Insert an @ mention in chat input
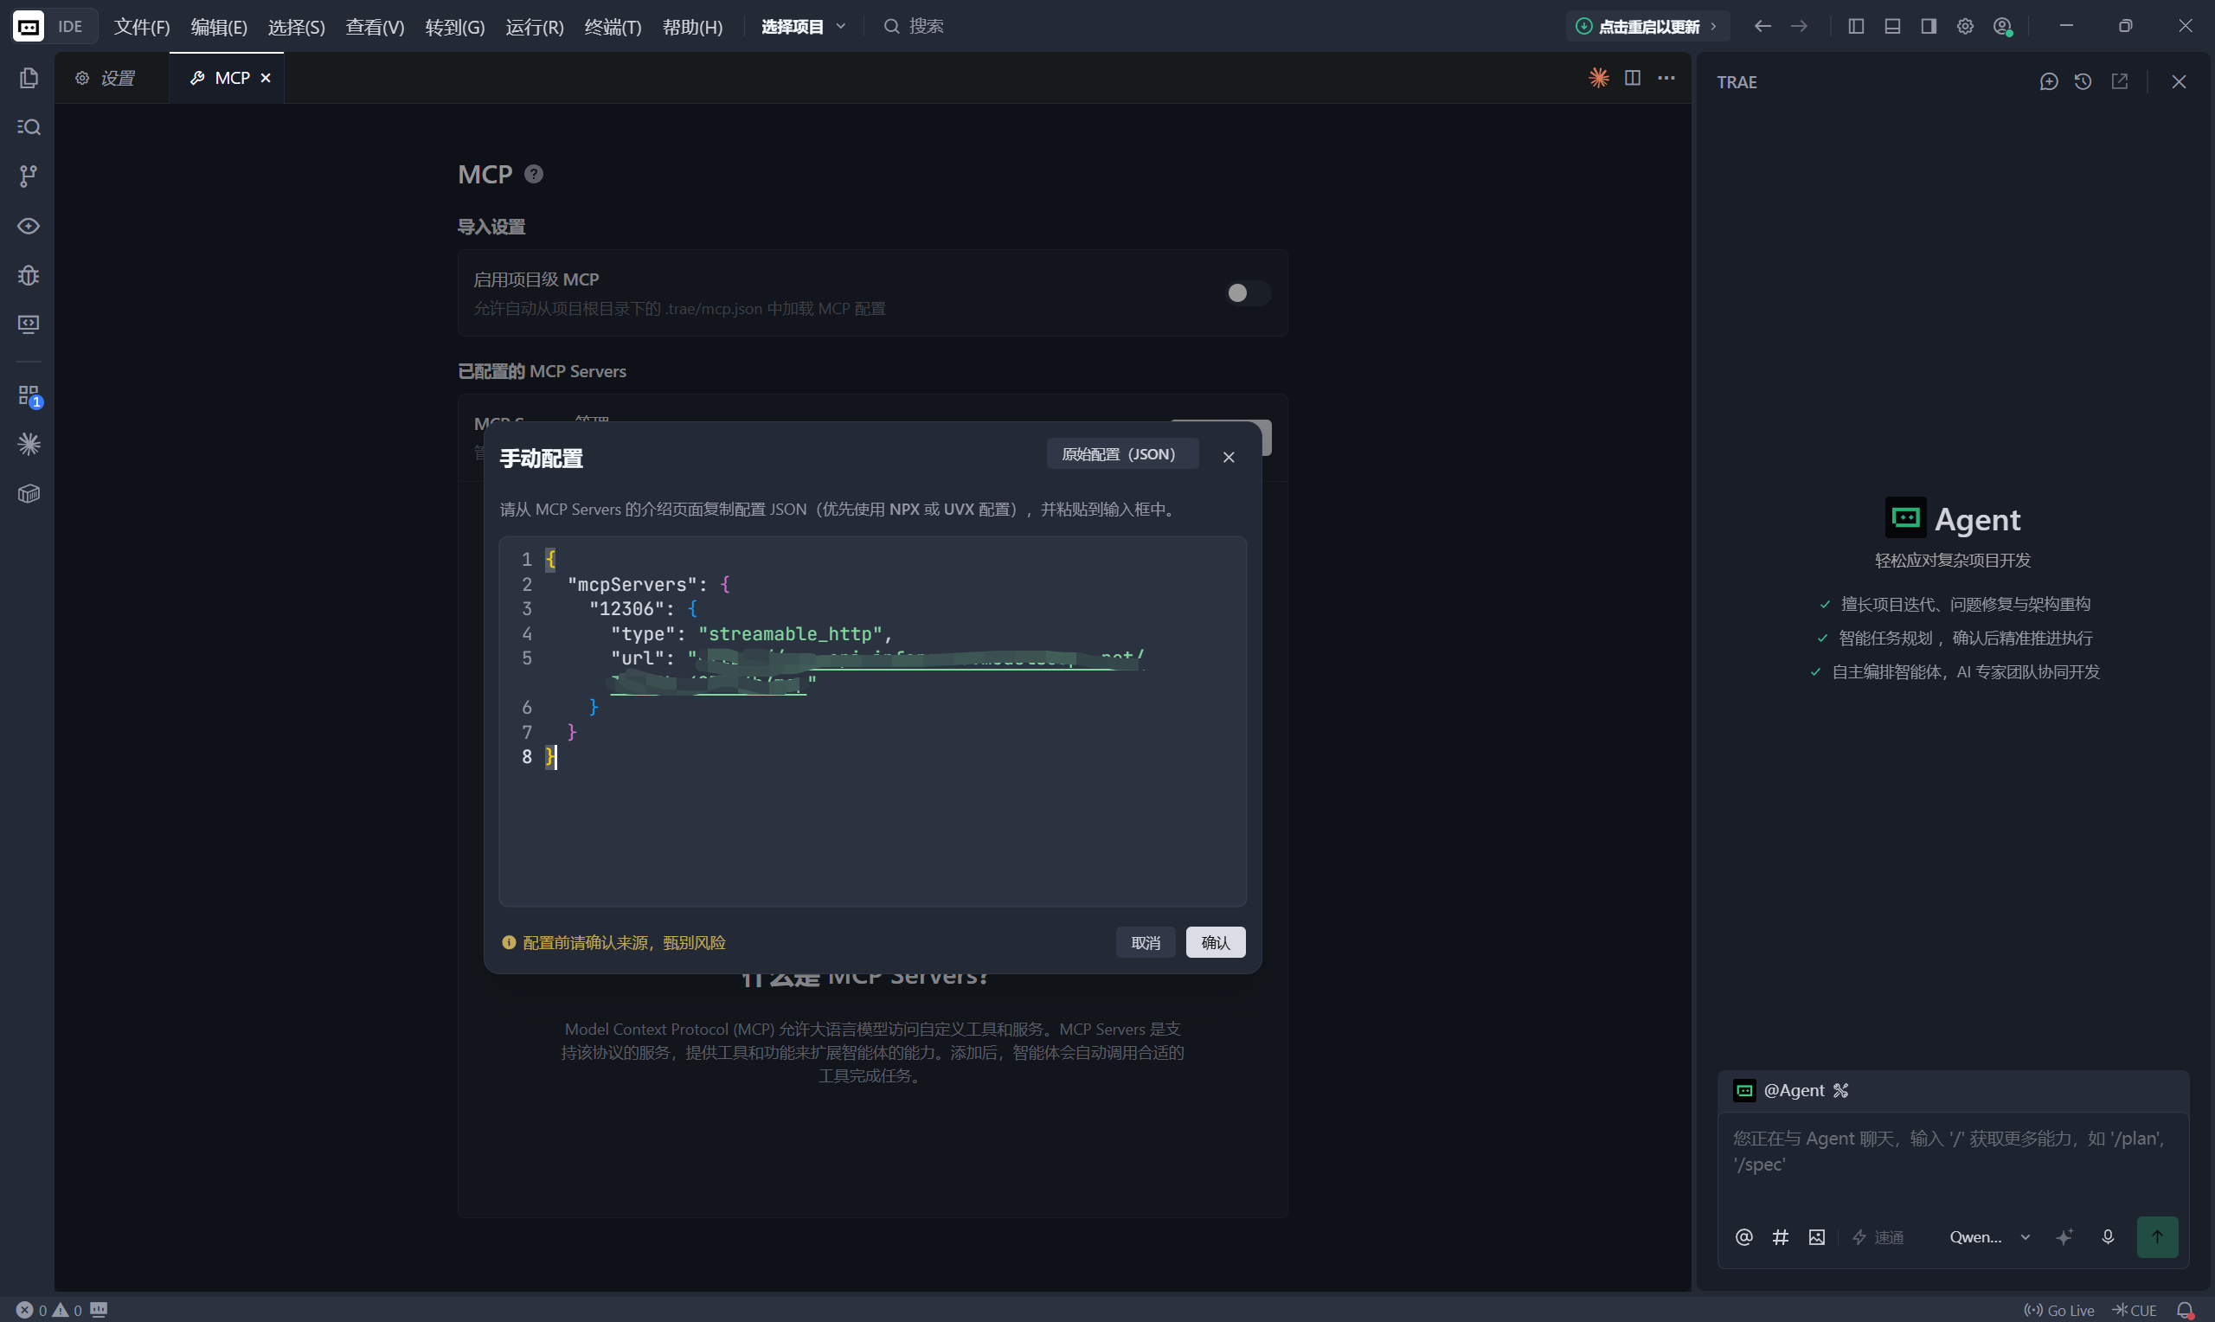 [1743, 1236]
